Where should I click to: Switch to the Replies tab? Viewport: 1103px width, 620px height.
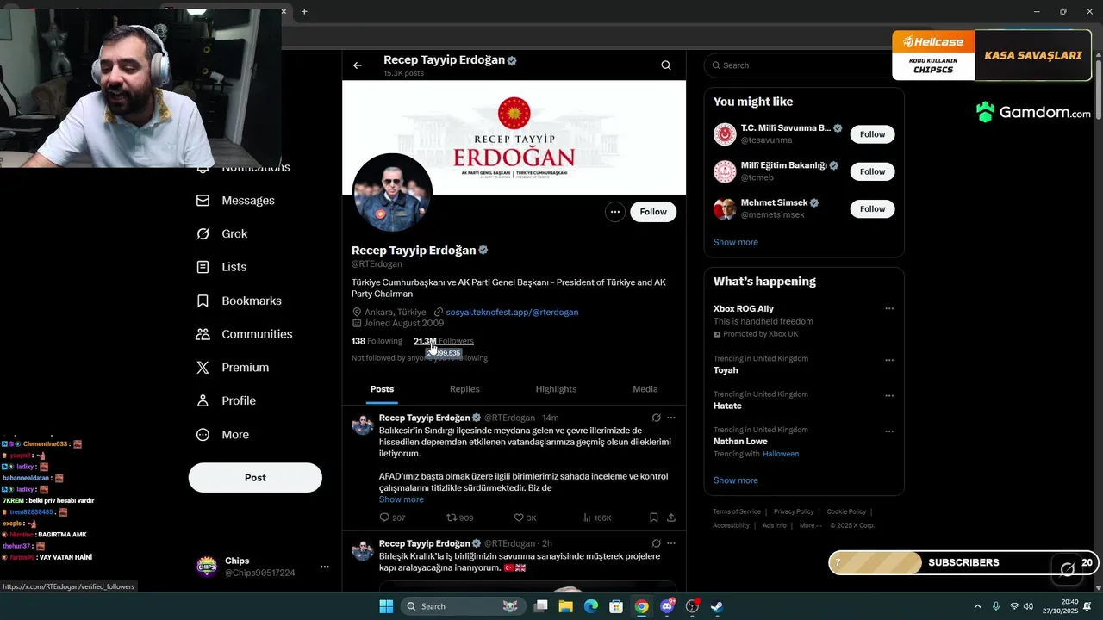[464, 389]
